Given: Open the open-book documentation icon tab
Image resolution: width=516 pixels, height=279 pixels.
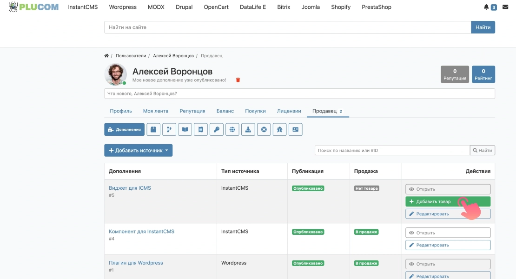Looking at the screenshot, I should coord(185,130).
